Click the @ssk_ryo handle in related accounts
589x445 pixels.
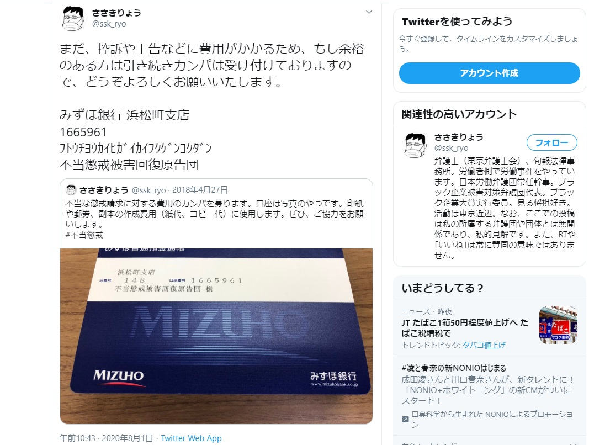click(451, 148)
